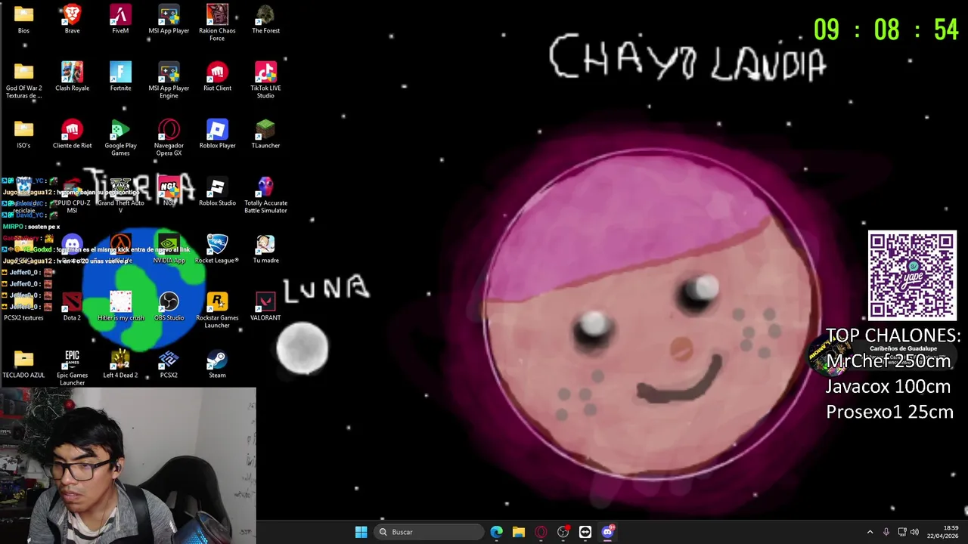This screenshot has width=968, height=544.
Task: Launch Cliente de Riot shortcut
Action: click(72, 134)
